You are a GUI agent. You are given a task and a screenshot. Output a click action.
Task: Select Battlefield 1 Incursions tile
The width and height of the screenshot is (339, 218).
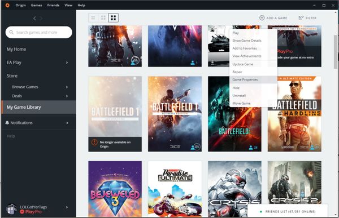tap(115, 114)
